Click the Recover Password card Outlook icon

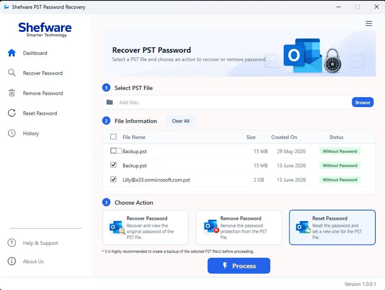117,227
